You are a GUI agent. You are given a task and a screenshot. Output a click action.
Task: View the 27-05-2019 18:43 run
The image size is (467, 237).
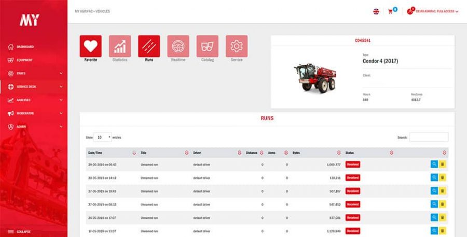434,190
